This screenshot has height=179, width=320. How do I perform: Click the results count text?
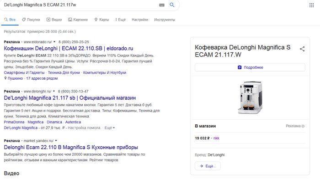coord(40,31)
